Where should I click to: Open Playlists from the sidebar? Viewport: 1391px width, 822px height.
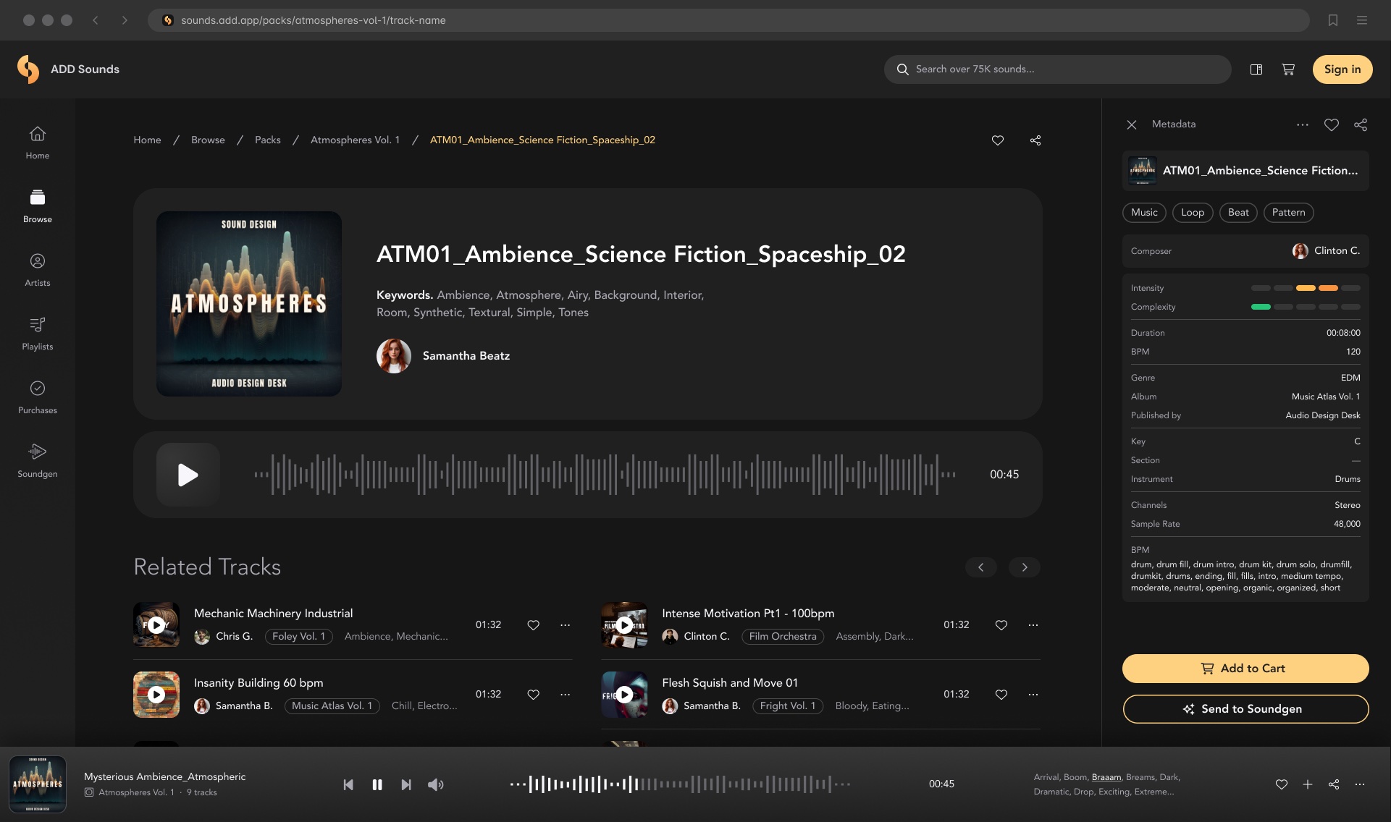[x=37, y=334]
